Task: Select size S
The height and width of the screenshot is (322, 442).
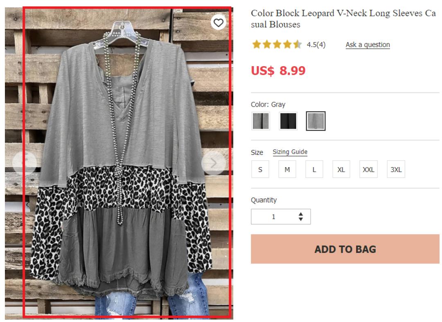Action: click(x=260, y=170)
